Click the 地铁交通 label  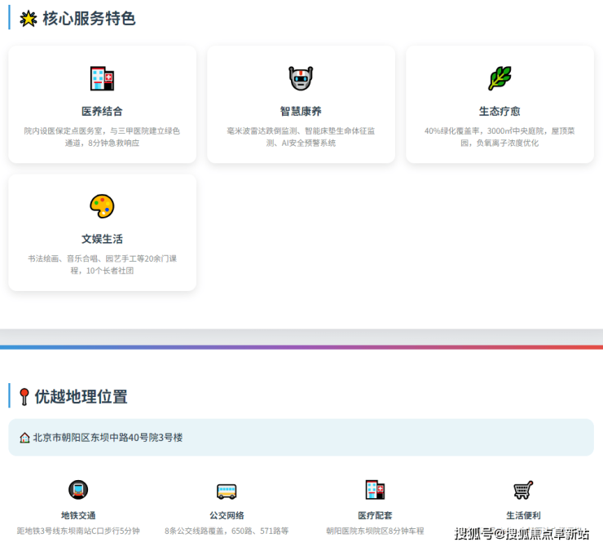click(x=78, y=515)
